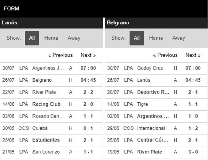
Task: Select the All tab under Belgrano
Action: pos(137,38)
